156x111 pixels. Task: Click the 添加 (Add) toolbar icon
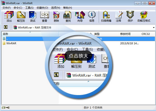[9, 16]
